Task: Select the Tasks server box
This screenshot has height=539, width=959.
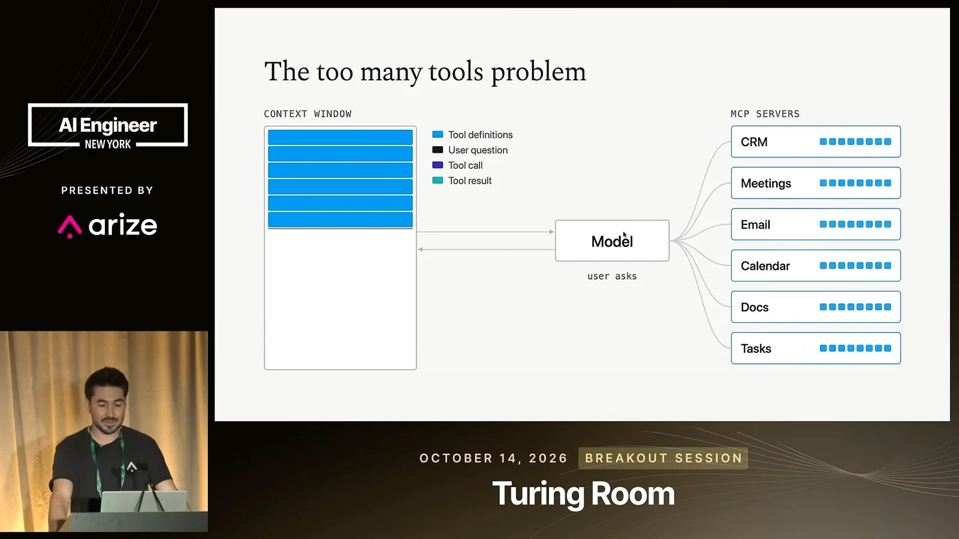Action: coord(816,349)
